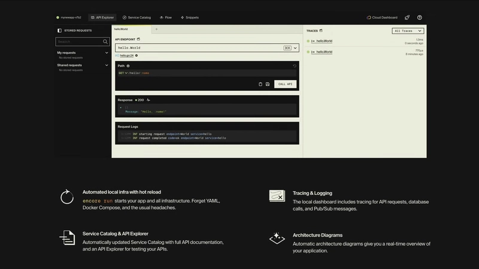
Task: Reset the path with the undo icon
Action: (295, 66)
